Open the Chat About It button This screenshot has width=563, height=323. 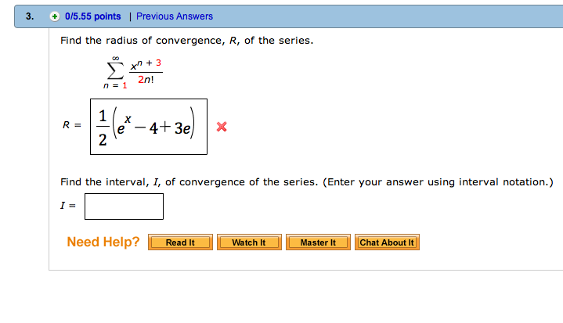pyautogui.click(x=387, y=242)
